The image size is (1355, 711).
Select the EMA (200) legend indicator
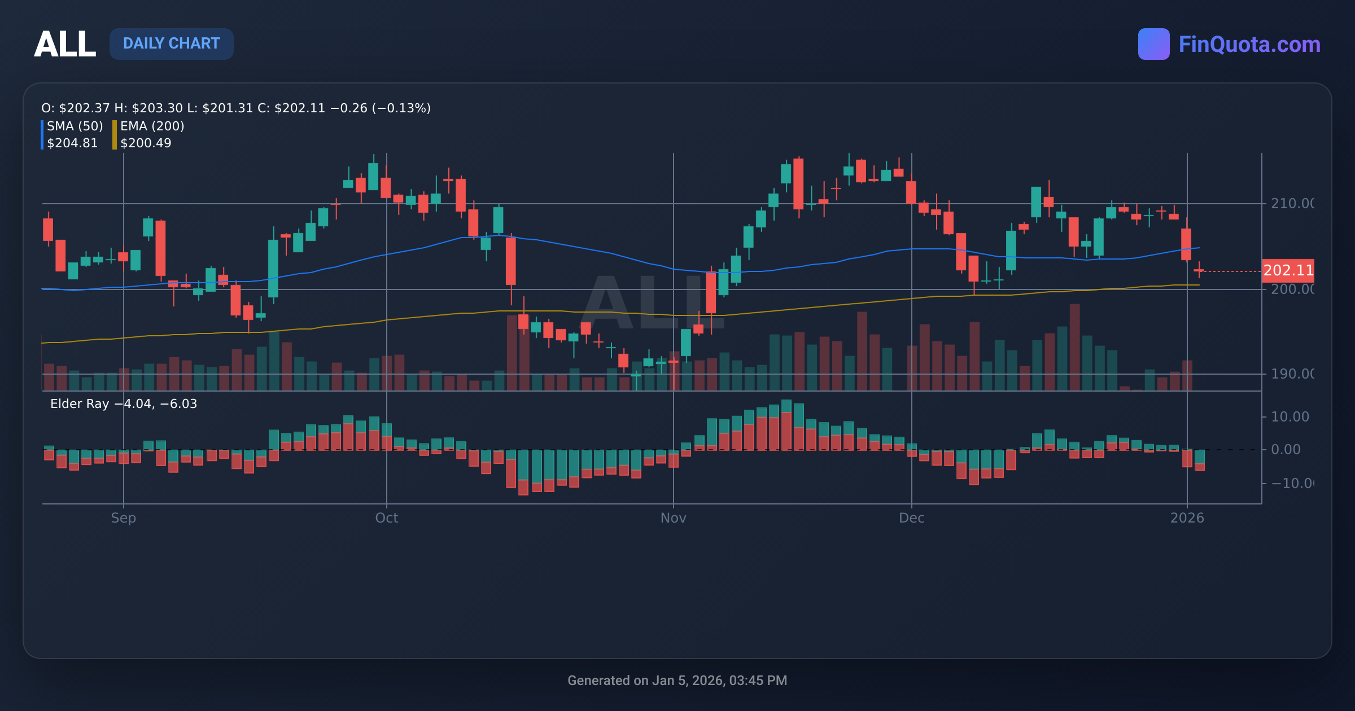pyautogui.click(x=152, y=127)
